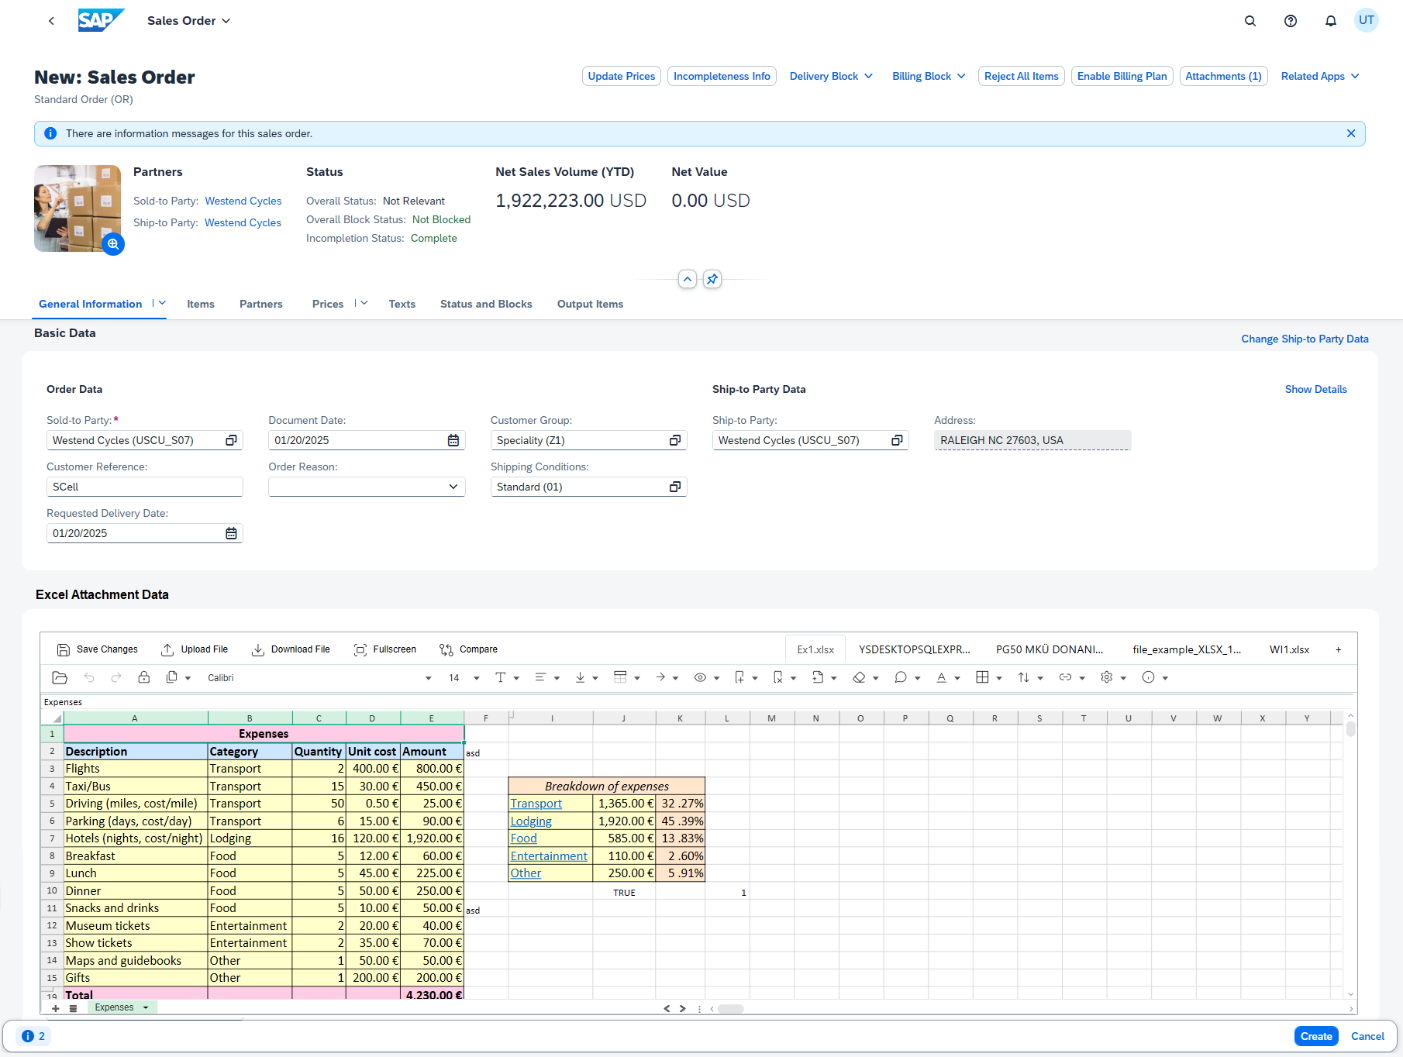Open the font size 14 dropdown
The height and width of the screenshot is (1057, 1403).
[476, 678]
